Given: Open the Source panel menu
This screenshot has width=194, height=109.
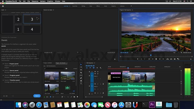Looking at the screenshot, I should 53,10.
